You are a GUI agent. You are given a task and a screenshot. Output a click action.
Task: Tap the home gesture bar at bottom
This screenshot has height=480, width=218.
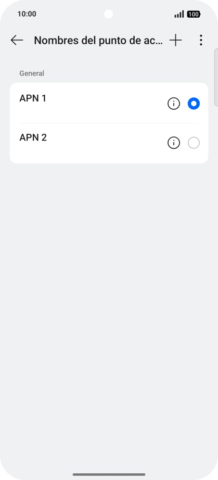pyautogui.click(x=109, y=474)
